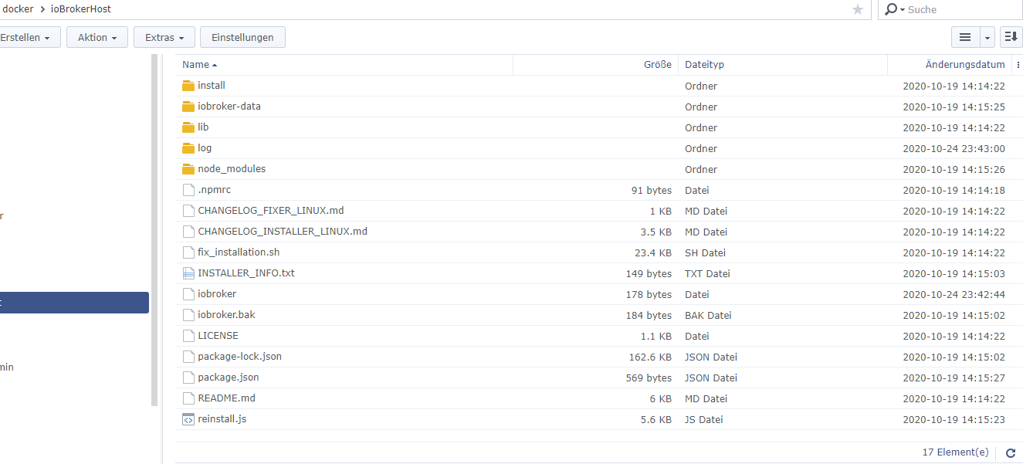Navigate to docker in the breadcrumb path

(19, 9)
